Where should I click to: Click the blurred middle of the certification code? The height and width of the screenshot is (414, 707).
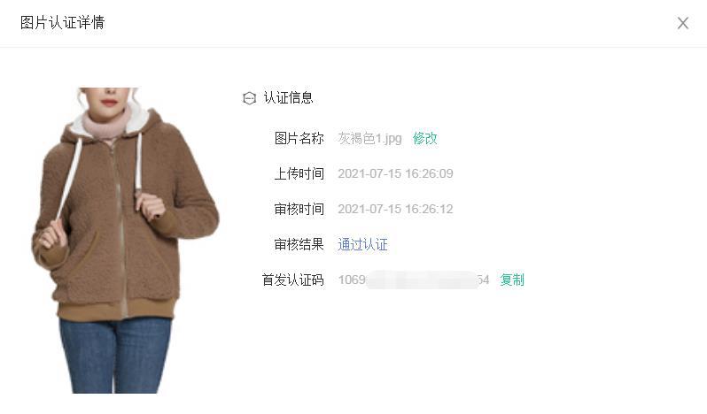(x=422, y=280)
